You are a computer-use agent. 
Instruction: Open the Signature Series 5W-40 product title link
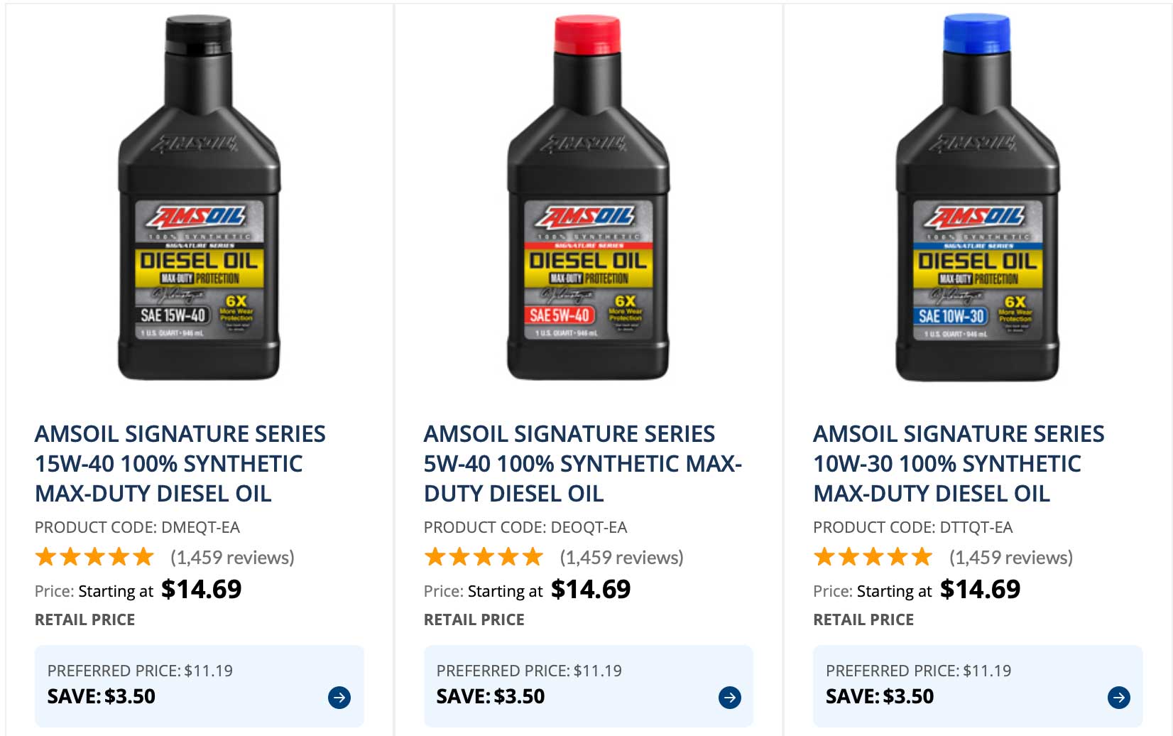582,463
